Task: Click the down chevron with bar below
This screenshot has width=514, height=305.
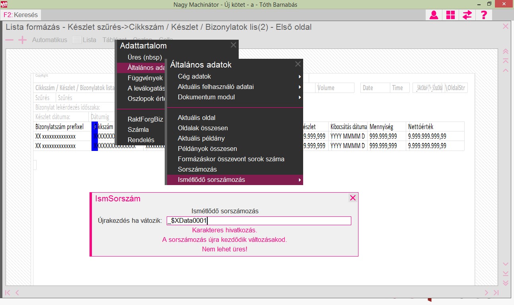Action: [x=506, y=274]
